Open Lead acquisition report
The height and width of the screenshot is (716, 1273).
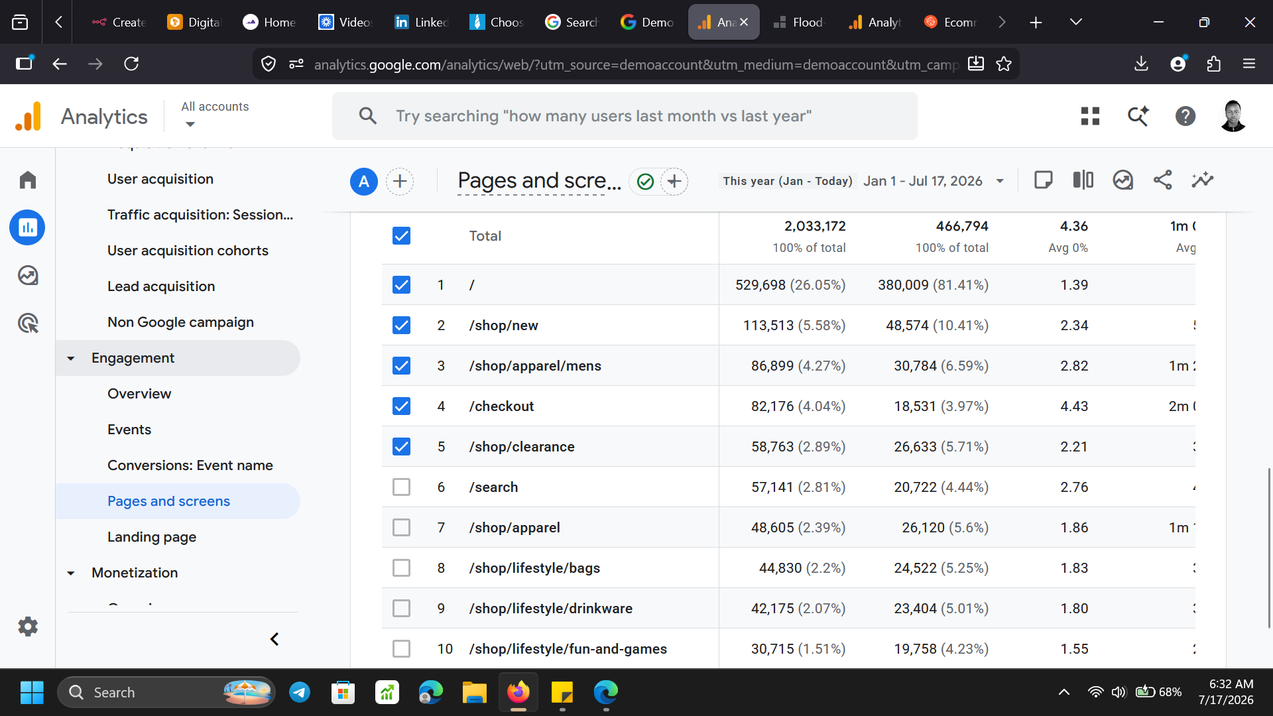click(x=161, y=286)
